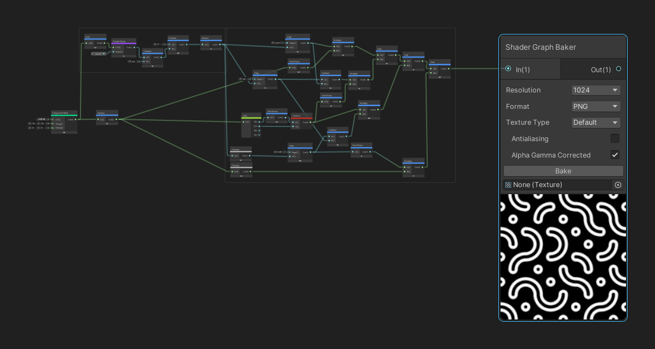Open the texture object picker circle icon
This screenshot has height=349, width=655.
click(618, 185)
